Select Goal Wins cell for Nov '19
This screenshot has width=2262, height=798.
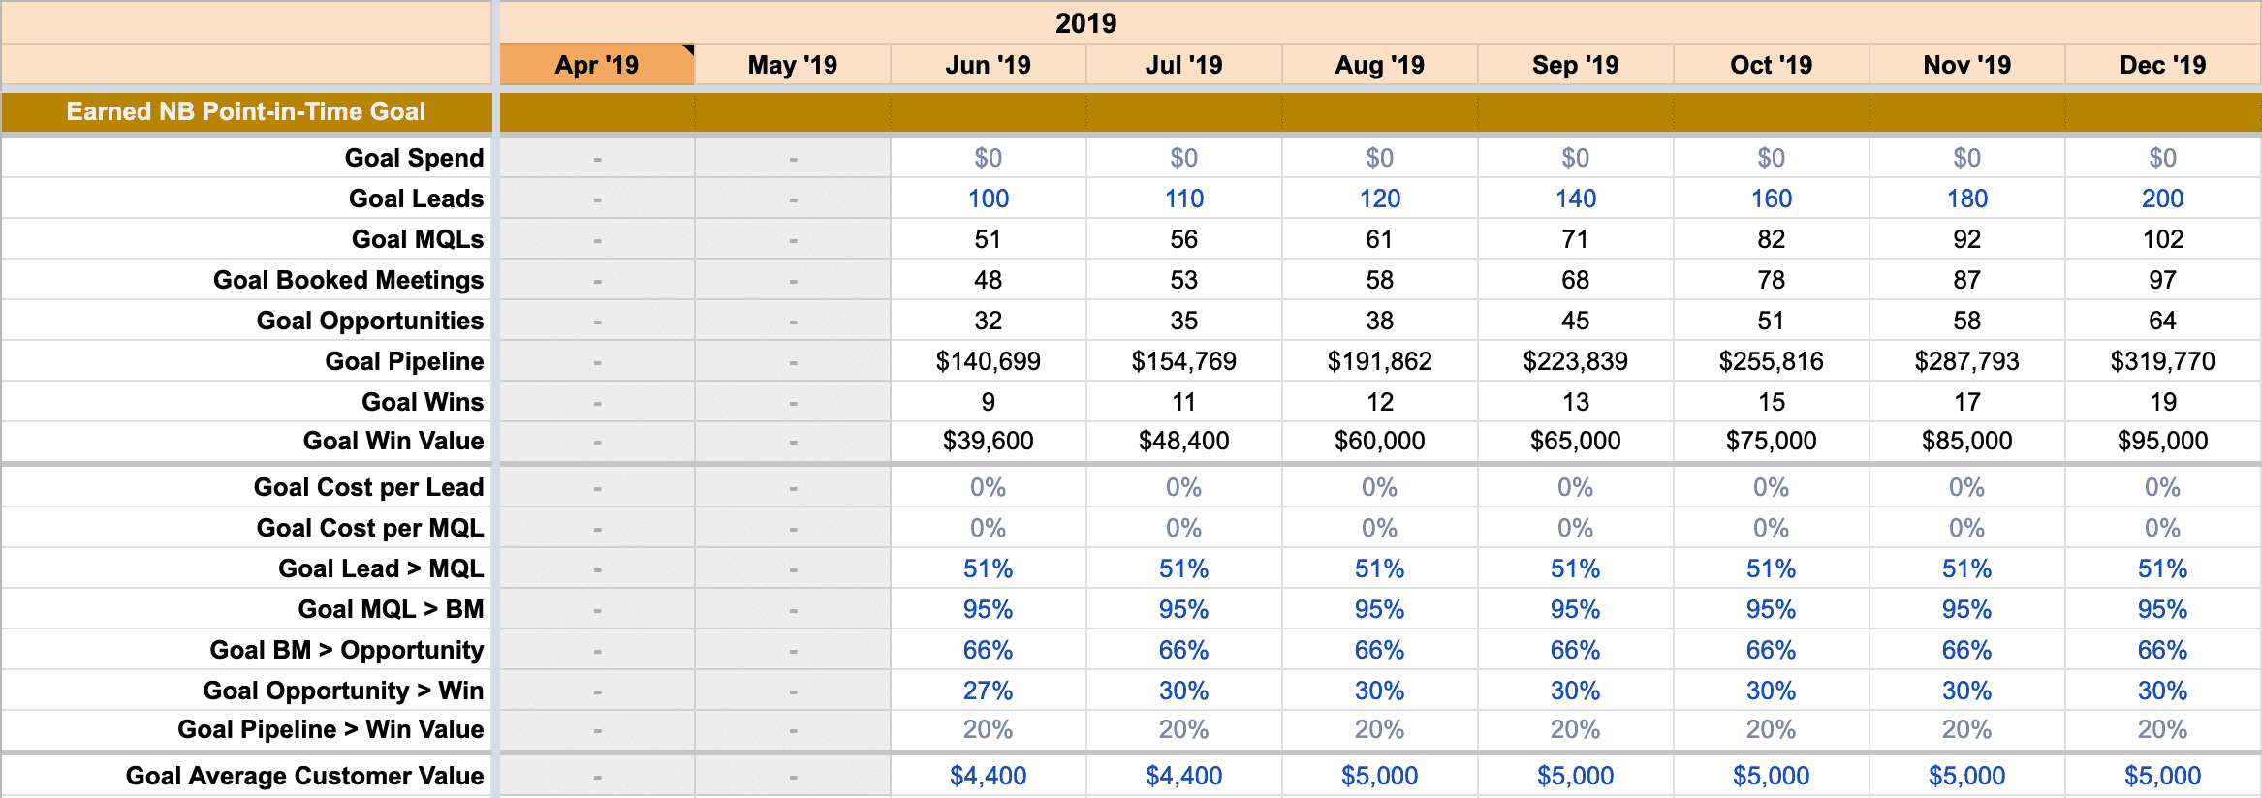(x=1966, y=402)
